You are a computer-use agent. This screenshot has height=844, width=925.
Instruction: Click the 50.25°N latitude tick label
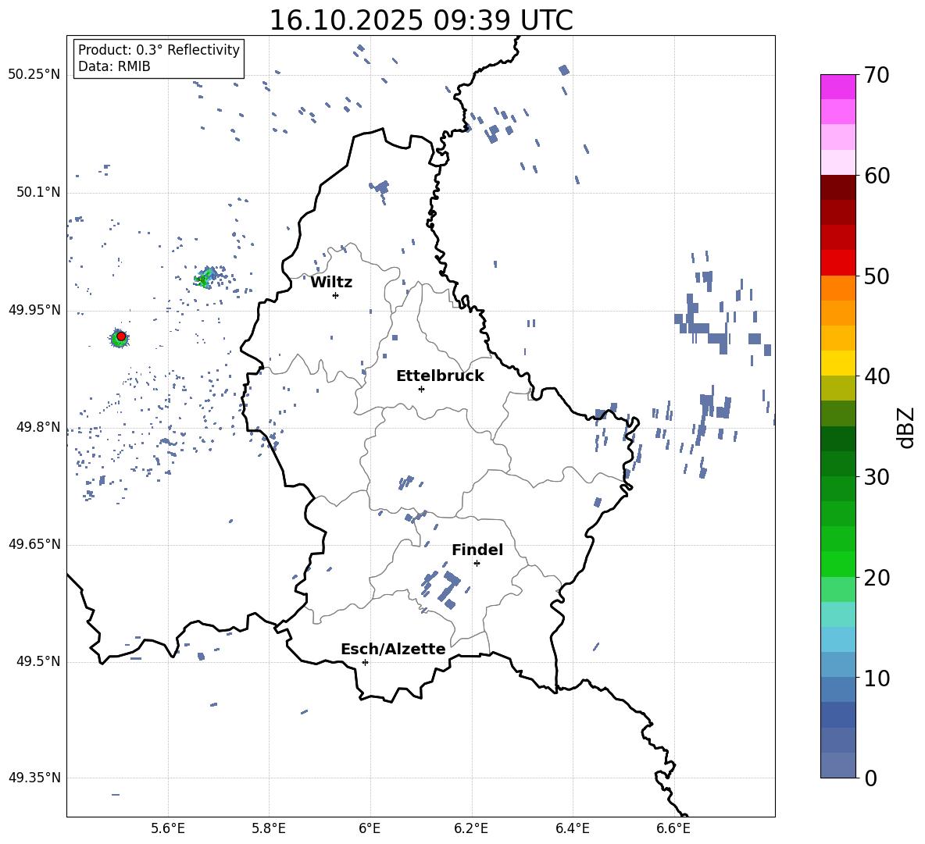[x=34, y=75]
